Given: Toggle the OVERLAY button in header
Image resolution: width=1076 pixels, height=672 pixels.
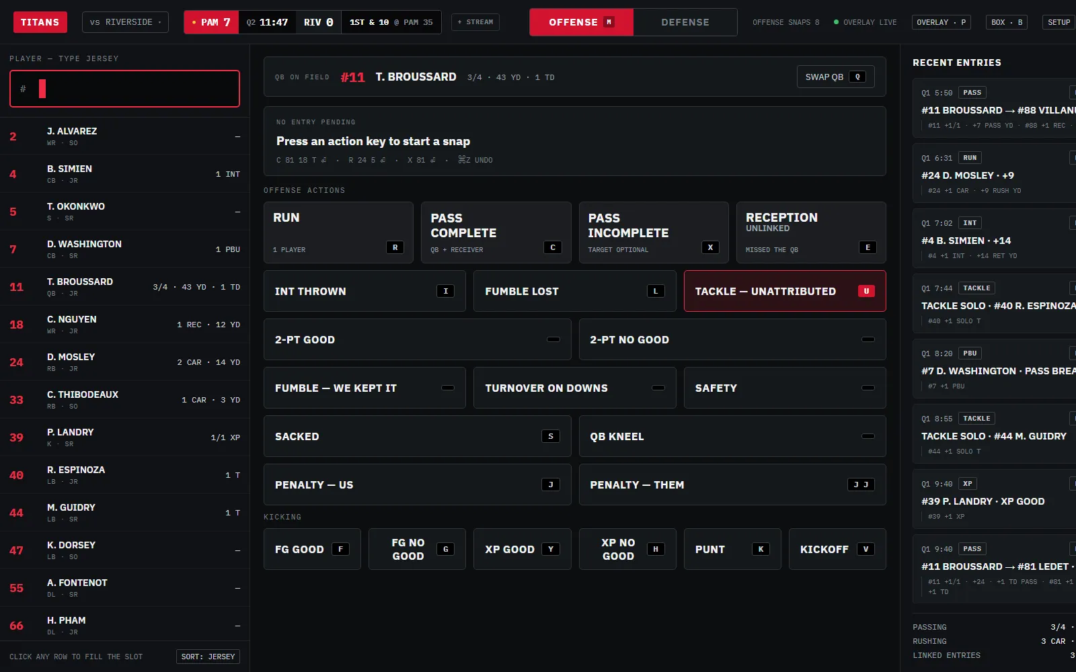Looking at the screenshot, I should tap(941, 22).
